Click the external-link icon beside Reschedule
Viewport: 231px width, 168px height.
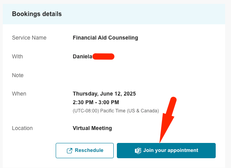69,151
